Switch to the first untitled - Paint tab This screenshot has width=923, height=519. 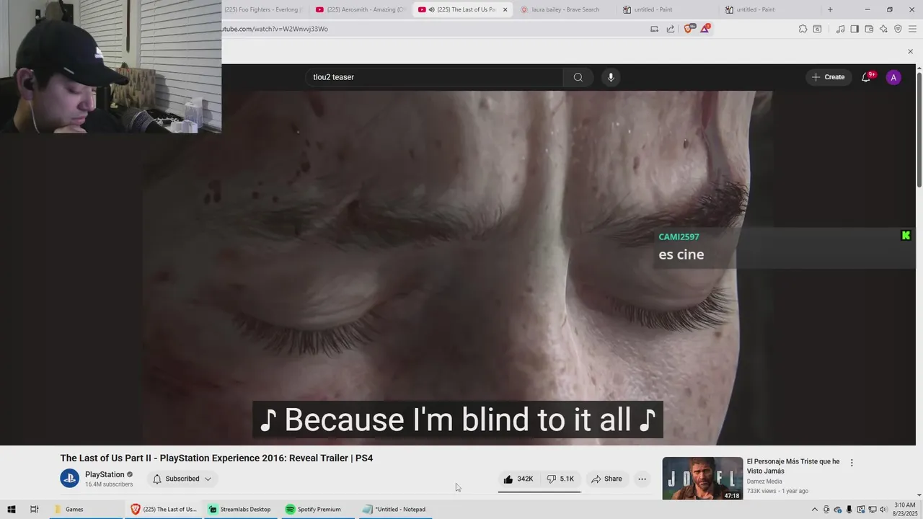pos(666,9)
